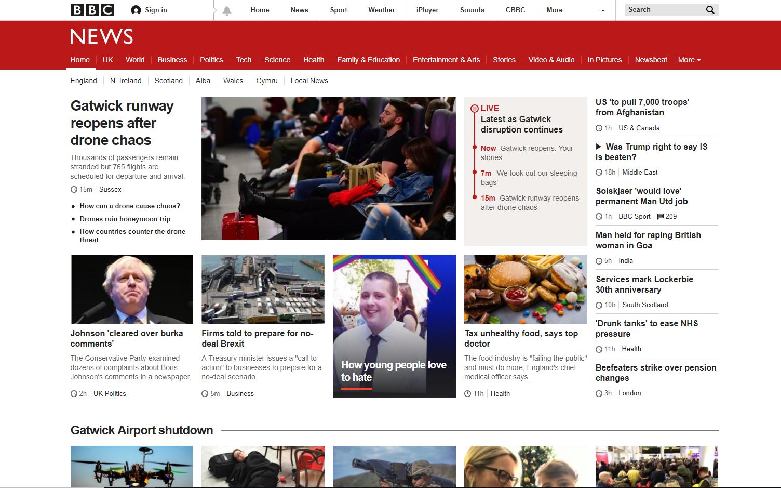Select the Cymru regional link
The image size is (781, 488).
[267, 81]
